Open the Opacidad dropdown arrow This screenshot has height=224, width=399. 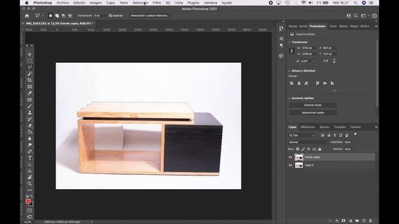point(354,142)
